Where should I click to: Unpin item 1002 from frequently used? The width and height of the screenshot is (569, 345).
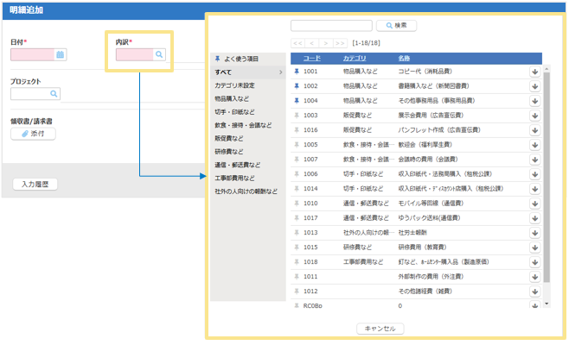(297, 86)
